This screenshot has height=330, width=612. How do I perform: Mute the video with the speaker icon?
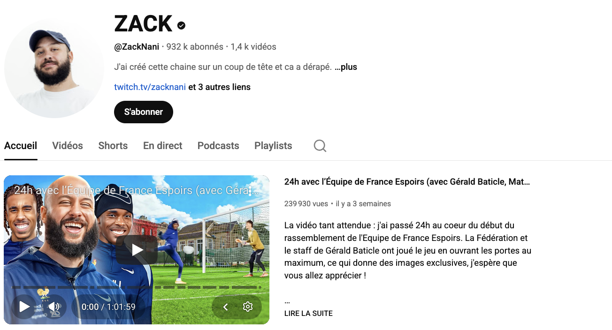(x=54, y=307)
